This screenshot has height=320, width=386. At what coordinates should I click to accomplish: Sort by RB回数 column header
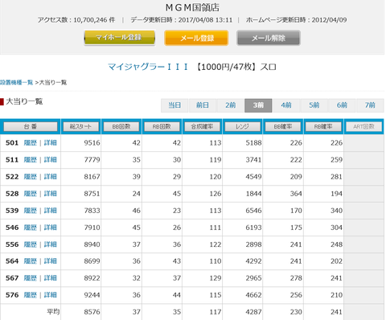(x=162, y=126)
